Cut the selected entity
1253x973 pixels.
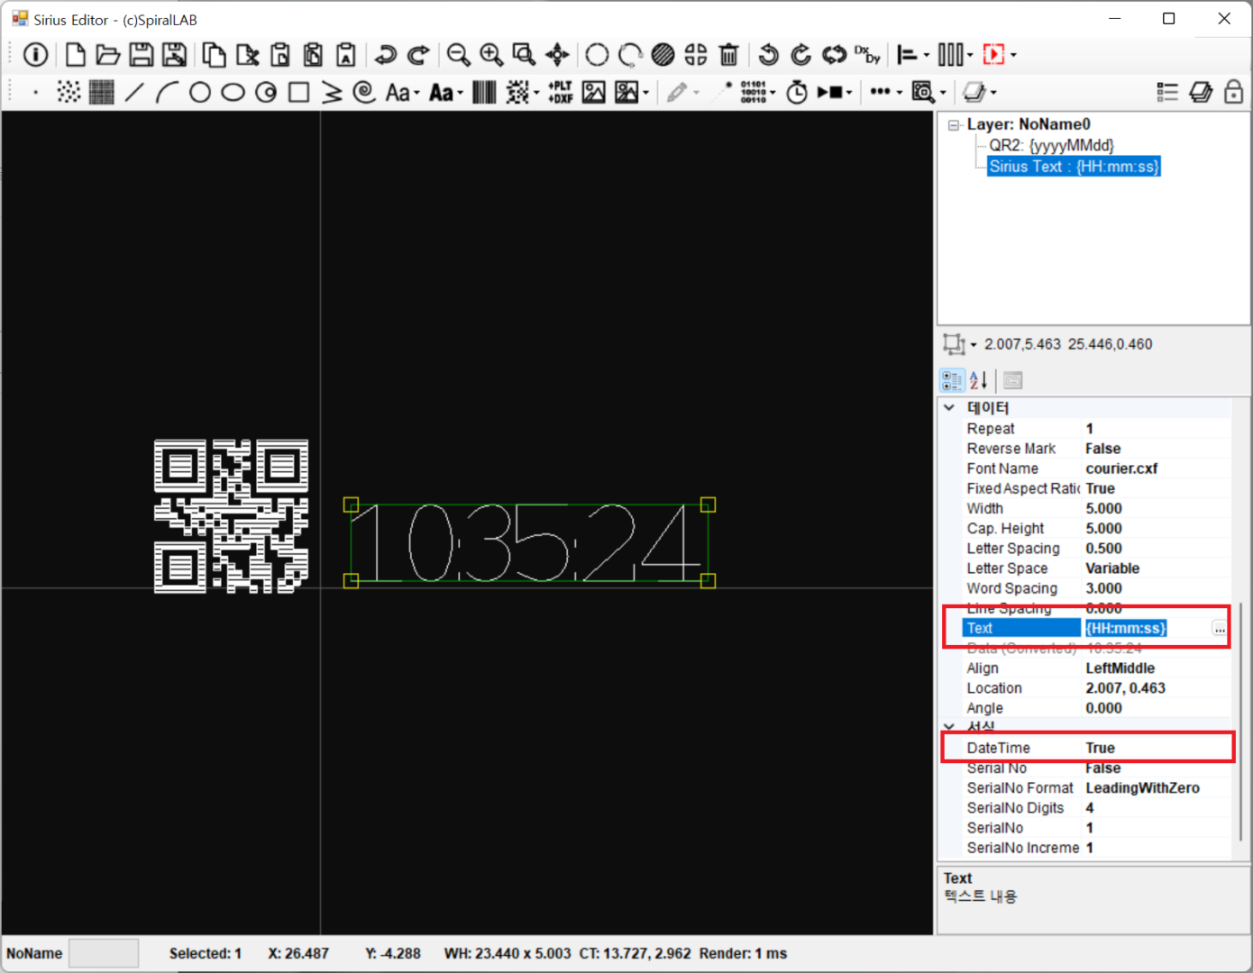coord(247,55)
